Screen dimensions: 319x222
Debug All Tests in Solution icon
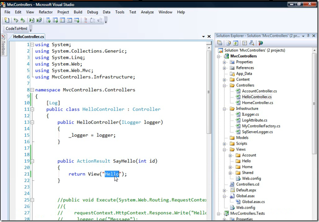[39, 20]
